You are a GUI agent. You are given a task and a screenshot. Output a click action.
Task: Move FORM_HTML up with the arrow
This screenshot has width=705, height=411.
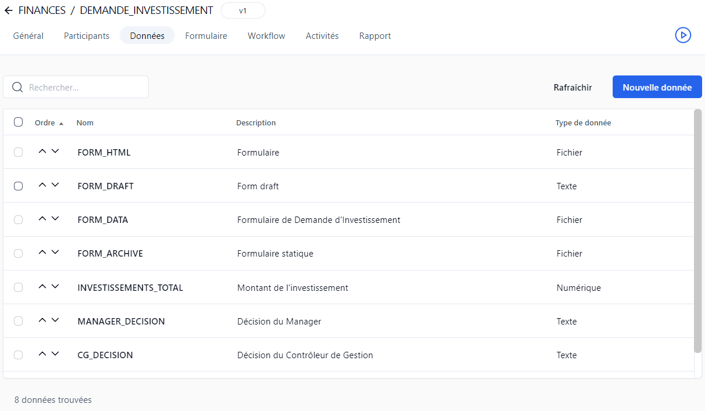(x=42, y=152)
